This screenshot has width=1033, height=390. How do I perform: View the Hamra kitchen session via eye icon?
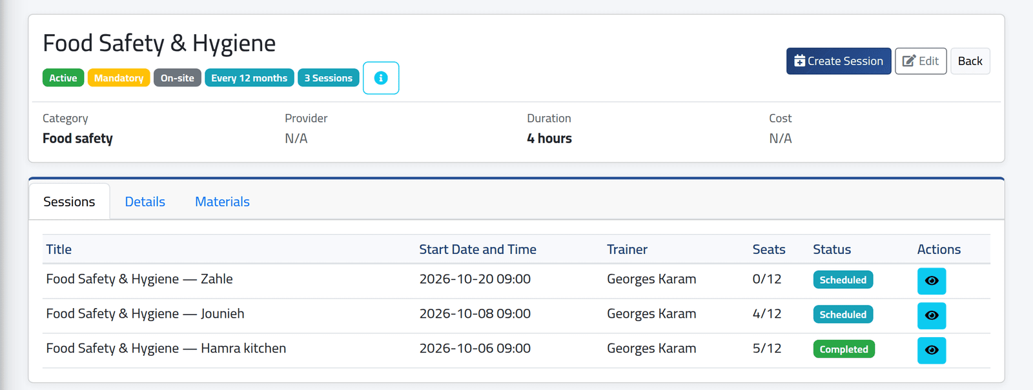tap(932, 351)
